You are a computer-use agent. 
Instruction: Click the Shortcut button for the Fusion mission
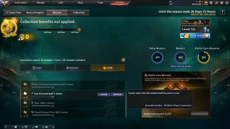point(117,94)
